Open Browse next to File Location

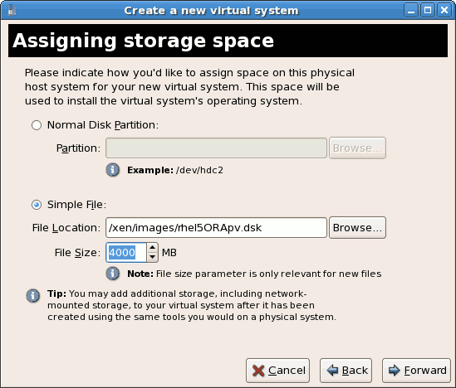(x=357, y=228)
